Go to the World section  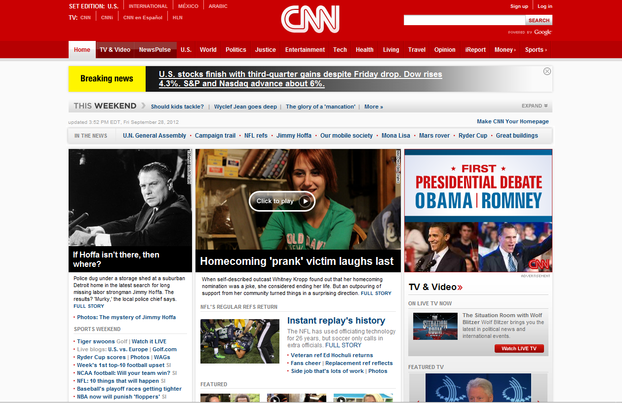(208, 50)
